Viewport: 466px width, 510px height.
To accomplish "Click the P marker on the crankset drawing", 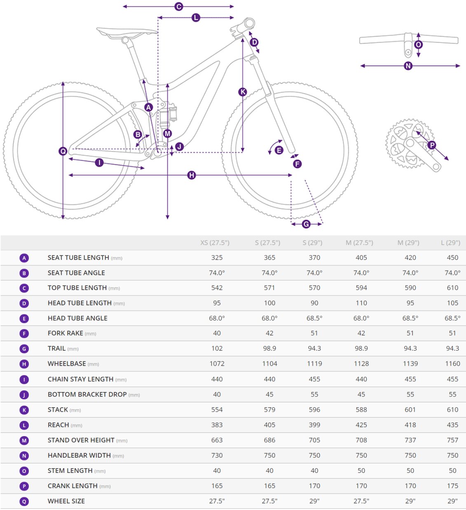I will coord(432,145).
